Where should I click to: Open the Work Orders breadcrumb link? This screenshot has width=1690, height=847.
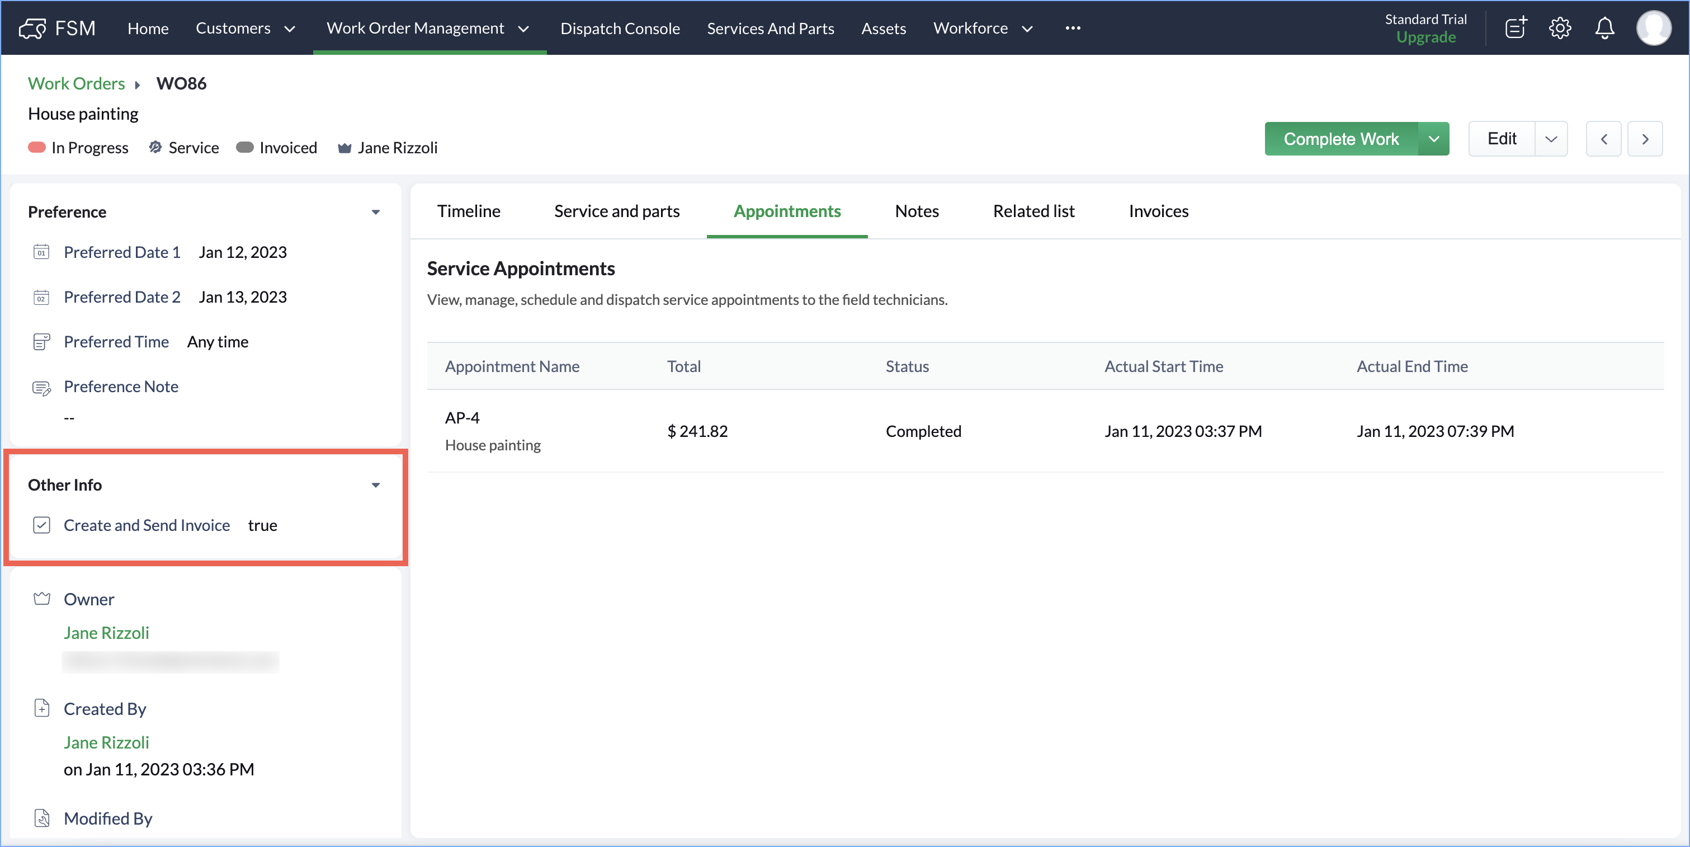click(76, 83)
